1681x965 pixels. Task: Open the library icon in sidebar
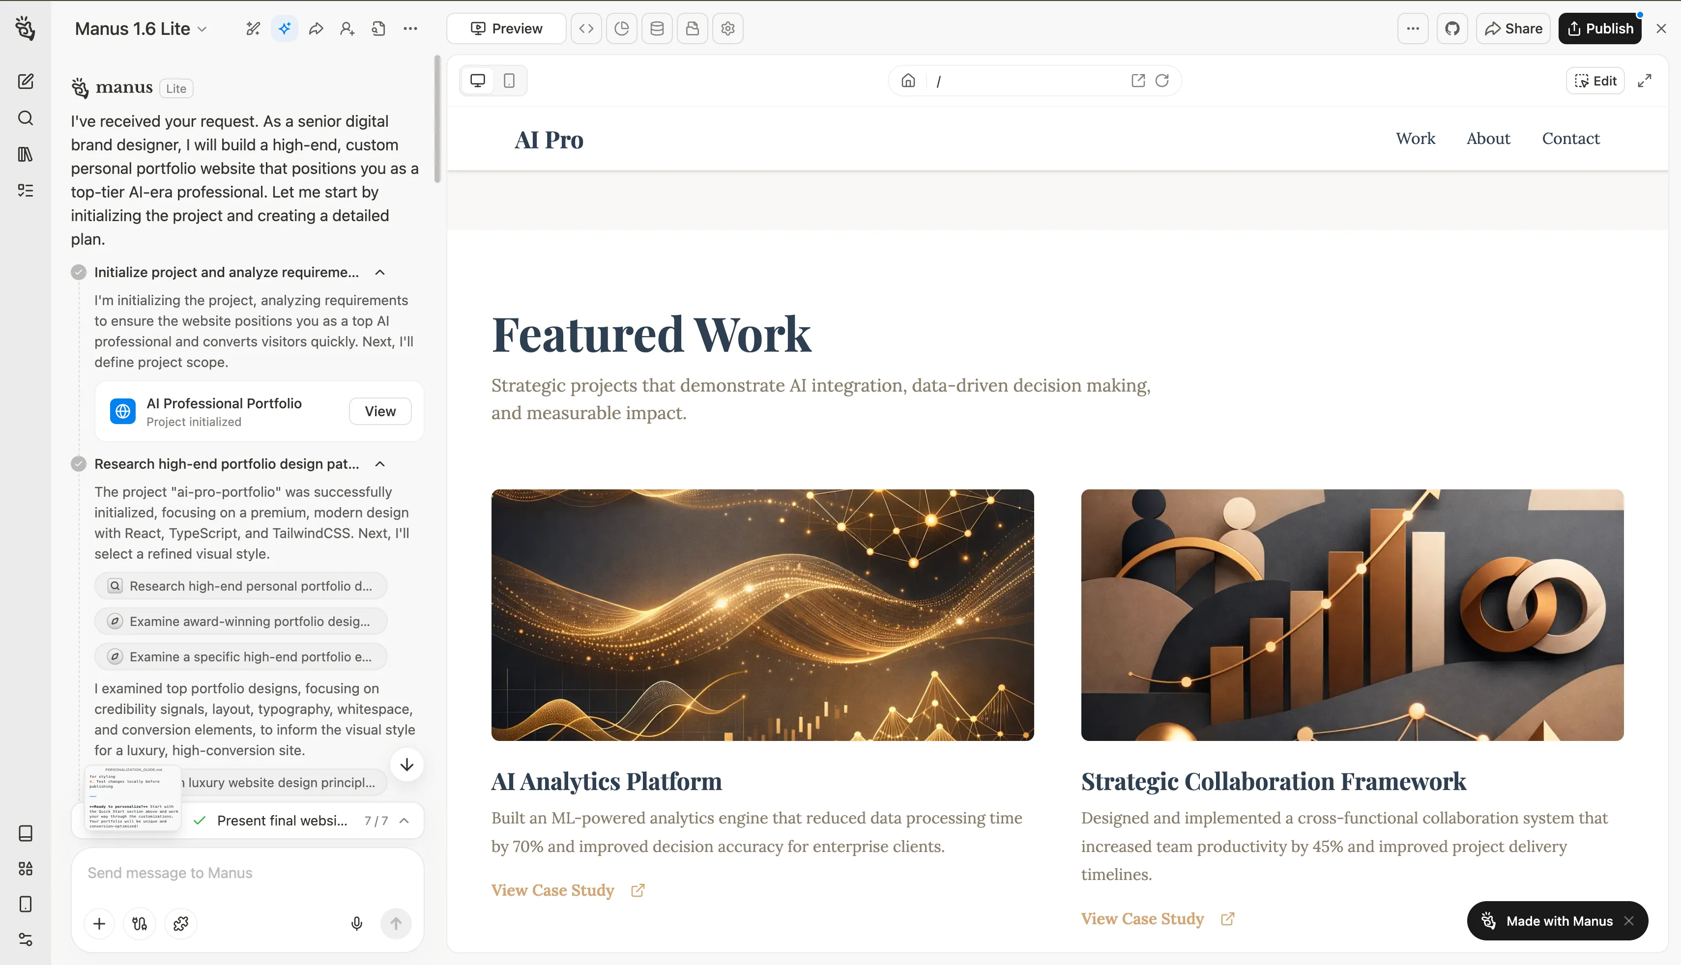(25, 154)
